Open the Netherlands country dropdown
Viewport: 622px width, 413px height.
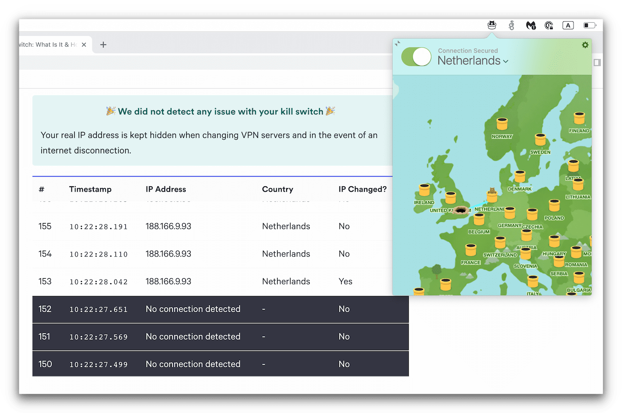[473, 61]
